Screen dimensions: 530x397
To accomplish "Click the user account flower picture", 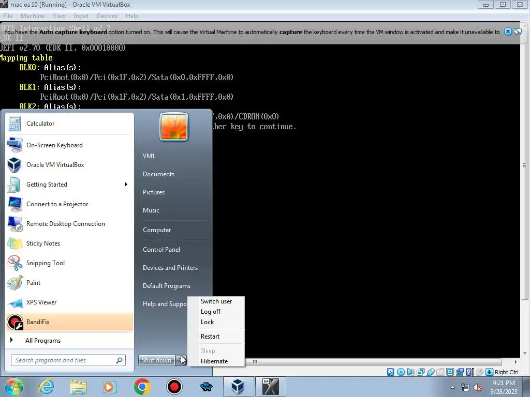I will (174, 127).
